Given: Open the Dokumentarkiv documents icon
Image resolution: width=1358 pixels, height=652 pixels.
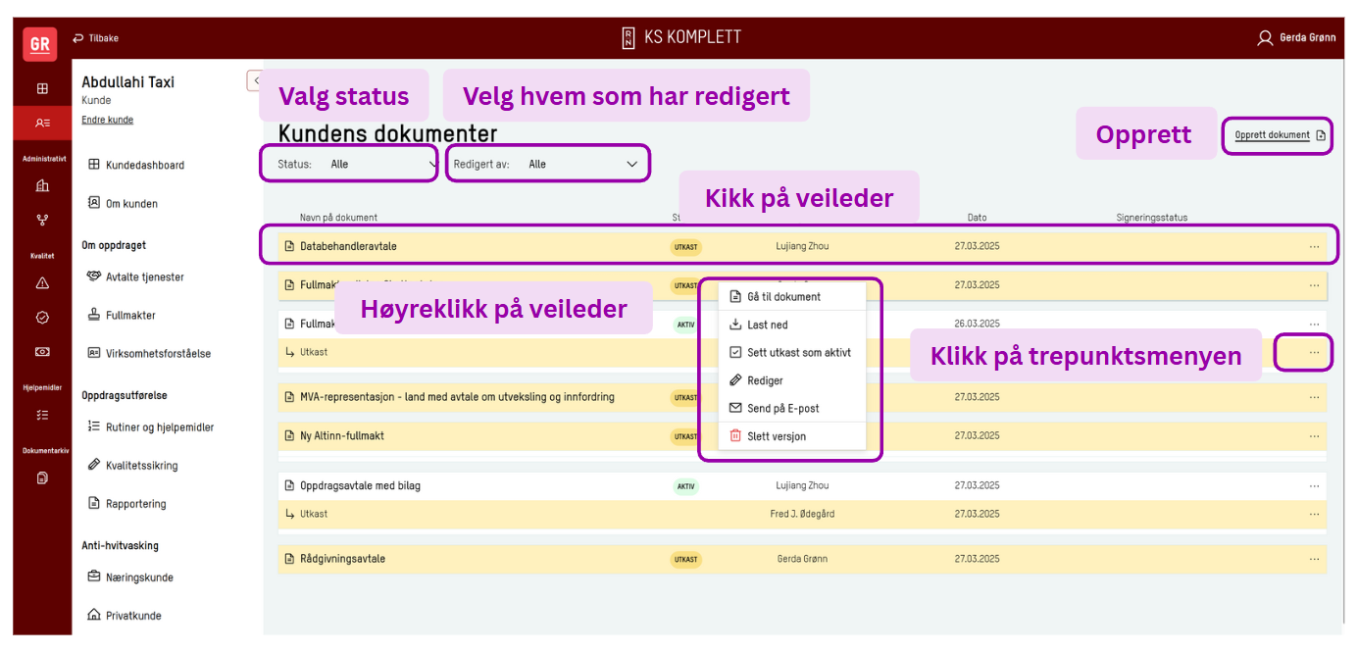Looking at the screenshot, I should (x=42, y=478).
